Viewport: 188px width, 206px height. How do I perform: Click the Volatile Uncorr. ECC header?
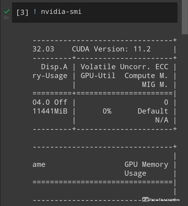tap(124, 67)
